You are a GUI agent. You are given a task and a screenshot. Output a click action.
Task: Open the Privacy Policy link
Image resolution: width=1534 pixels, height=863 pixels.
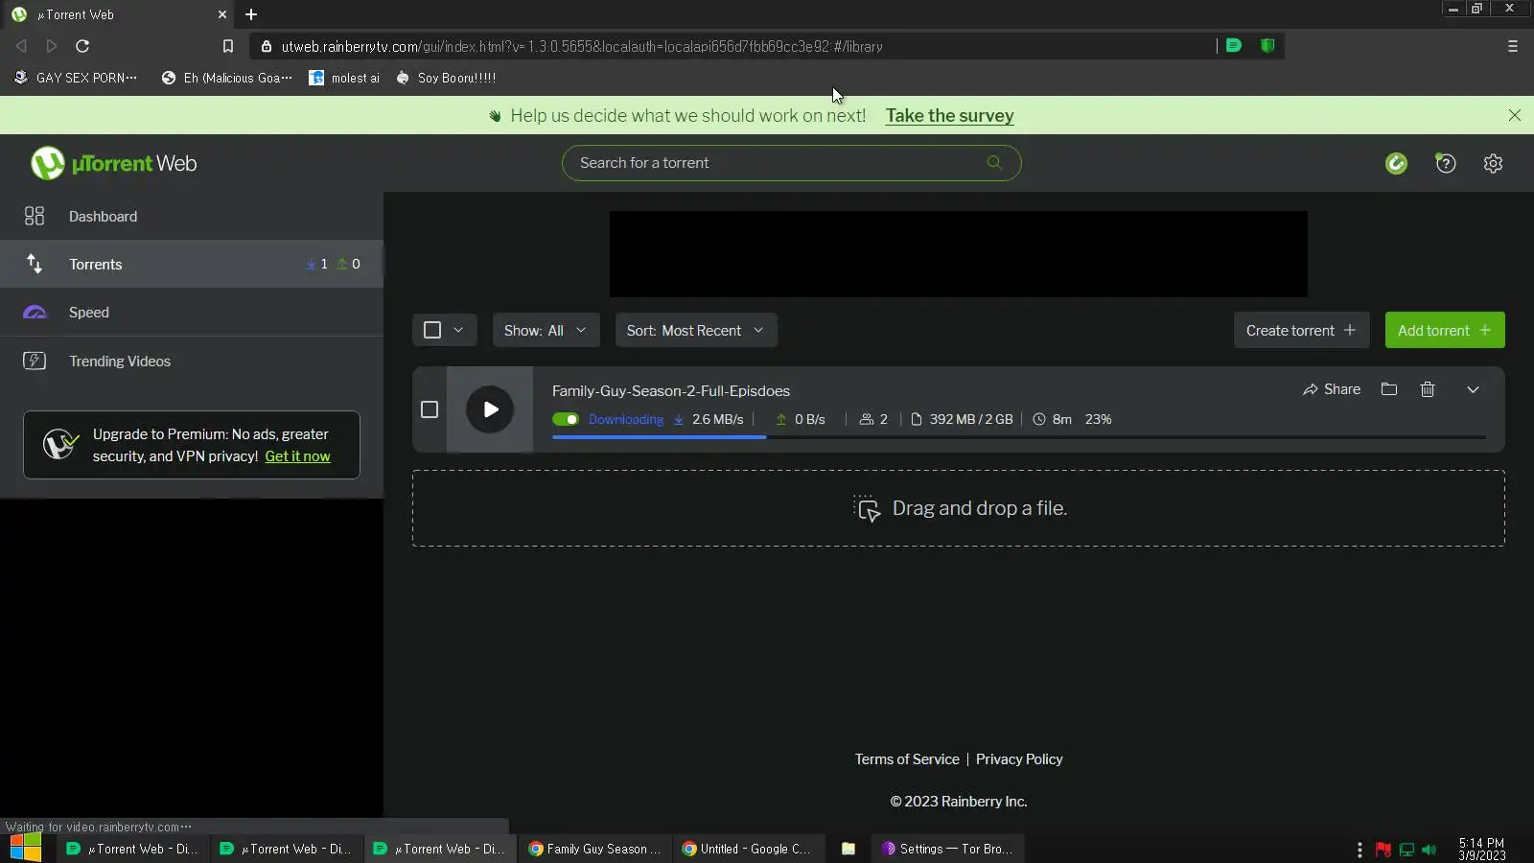click(x=1019, y=759)
